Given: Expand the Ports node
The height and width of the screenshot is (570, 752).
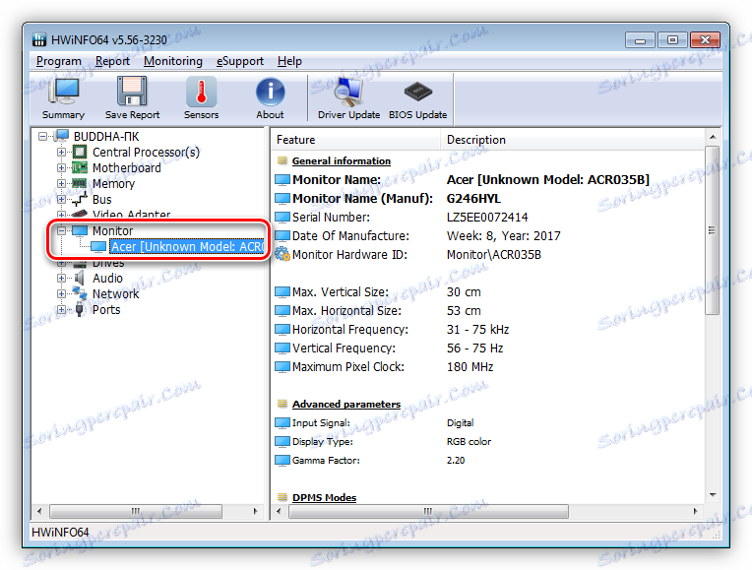Looking at the screenshot, I should coord(61,310).
